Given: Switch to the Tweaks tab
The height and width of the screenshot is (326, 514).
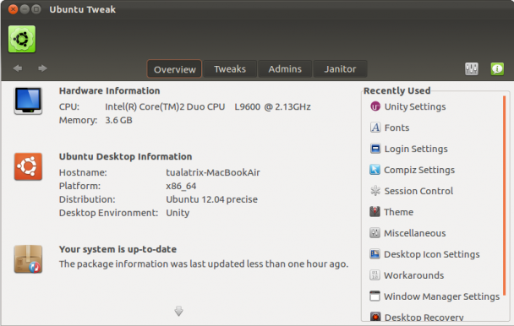Looking at the screenshot, I should [x=230, y=69].
